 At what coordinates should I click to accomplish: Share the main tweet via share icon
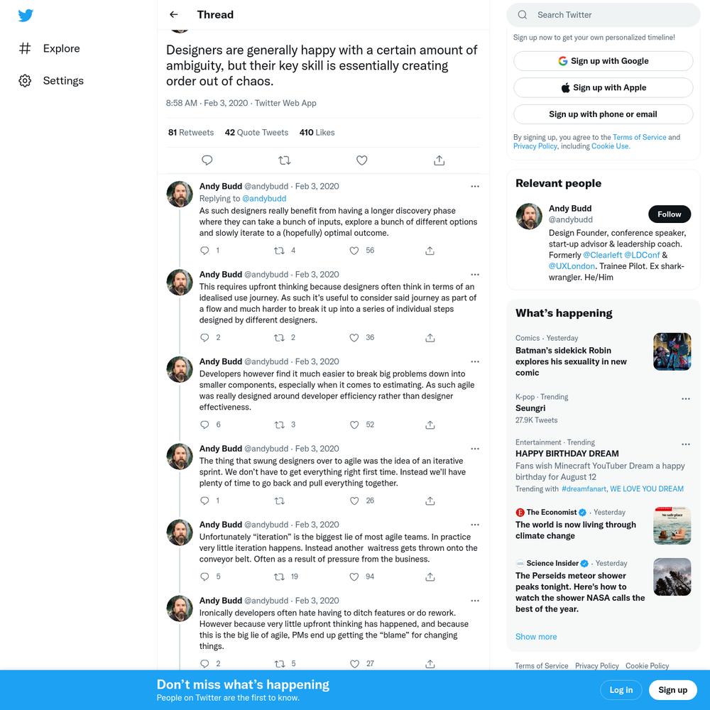coord(439,160)
